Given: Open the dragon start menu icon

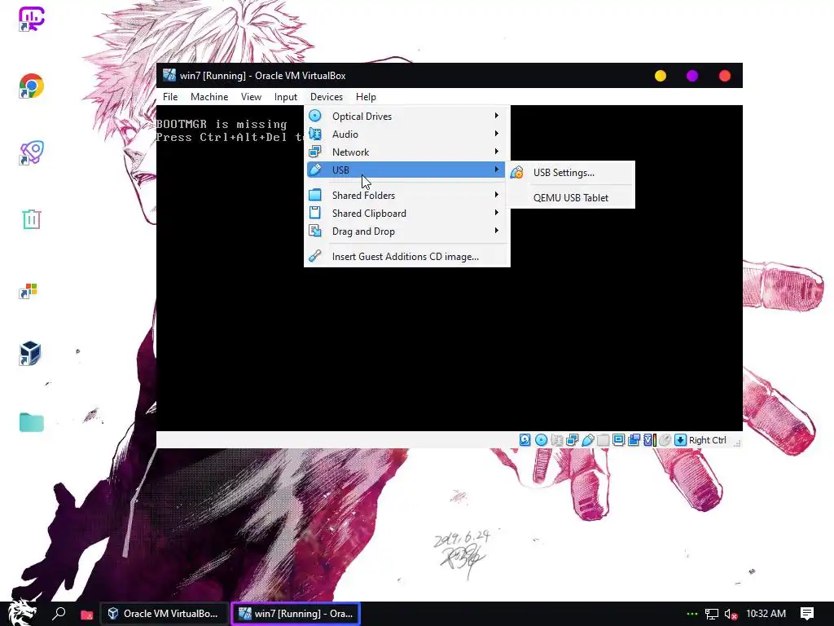Looking at the screenshot, I should pyautogui.click(x=23, y=613).
